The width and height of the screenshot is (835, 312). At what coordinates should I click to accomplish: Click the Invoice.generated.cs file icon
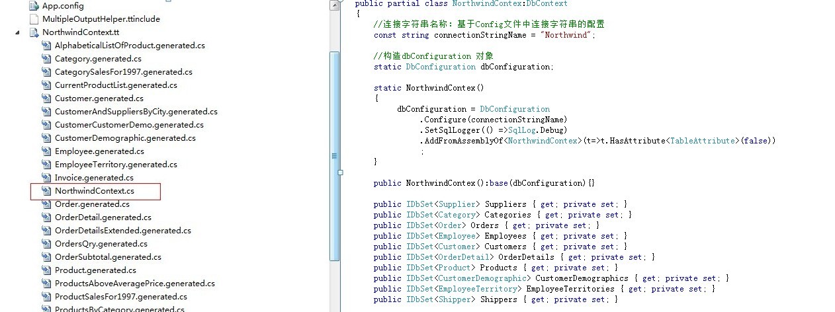[x=46, y=178]
